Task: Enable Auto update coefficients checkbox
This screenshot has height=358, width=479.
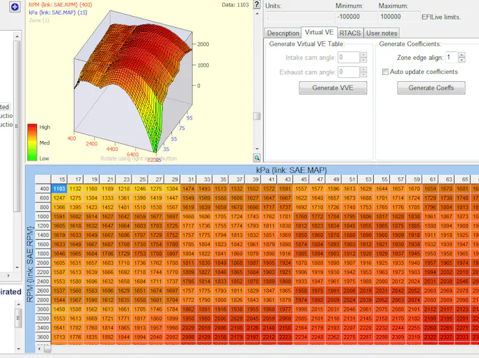Action: (x=385, y=72)
